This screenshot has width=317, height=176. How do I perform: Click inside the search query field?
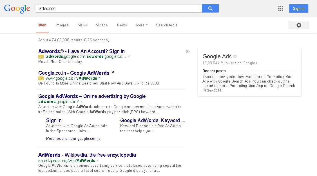pyautogui.click(x=118, y=8)
